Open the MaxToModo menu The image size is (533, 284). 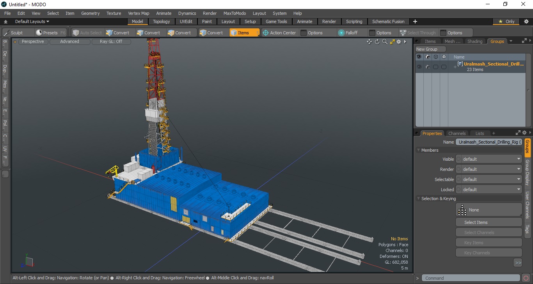click(235, 13)
